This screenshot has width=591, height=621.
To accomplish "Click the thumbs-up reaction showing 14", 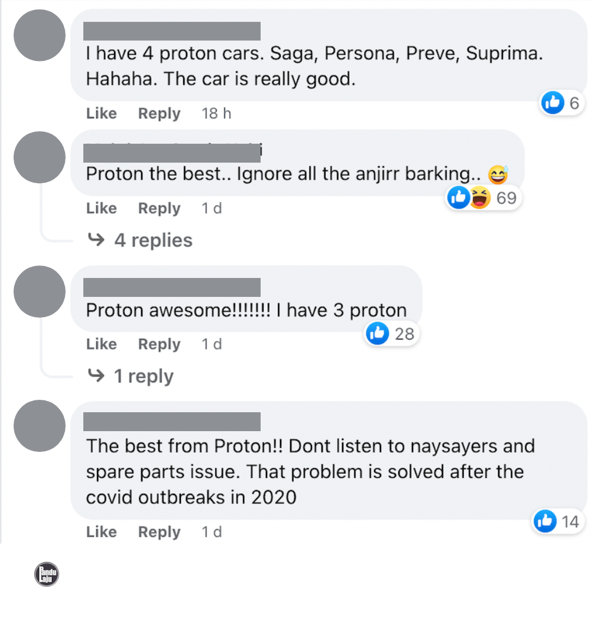I will click(x=557, y=522).
